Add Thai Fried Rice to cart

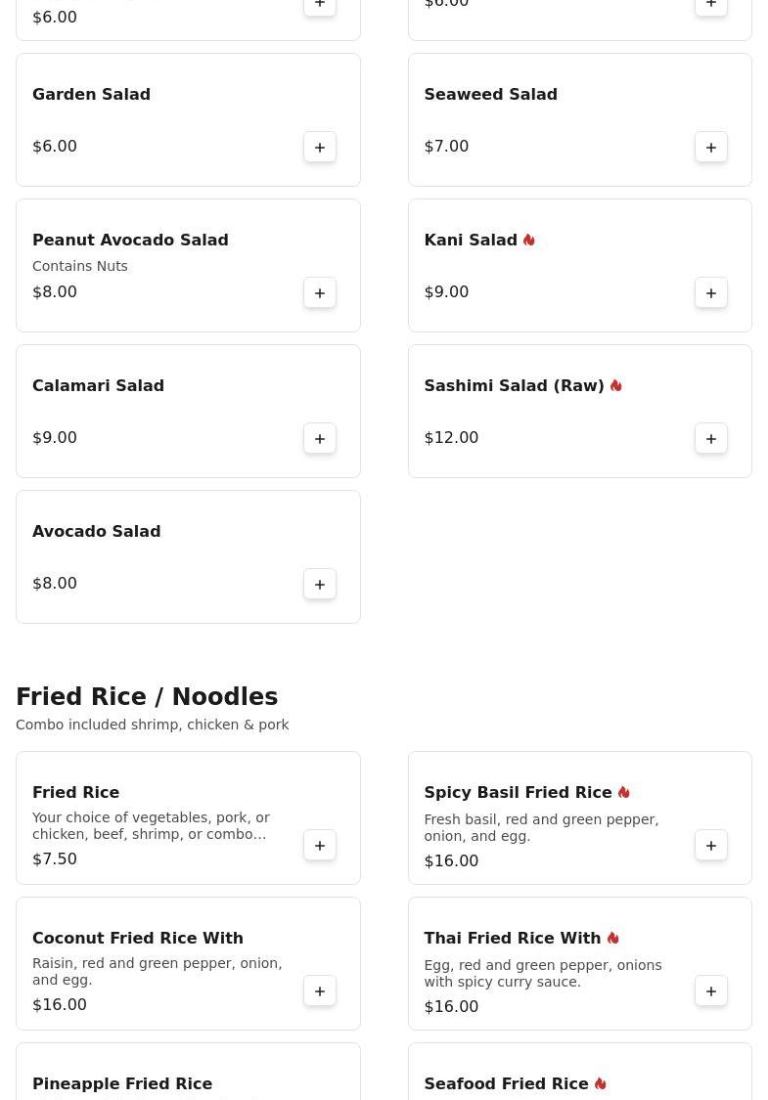click(x=711, y=990)
